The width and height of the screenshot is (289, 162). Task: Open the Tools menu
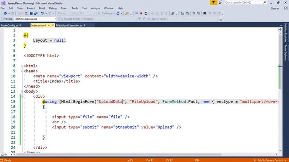click(75, 8)
